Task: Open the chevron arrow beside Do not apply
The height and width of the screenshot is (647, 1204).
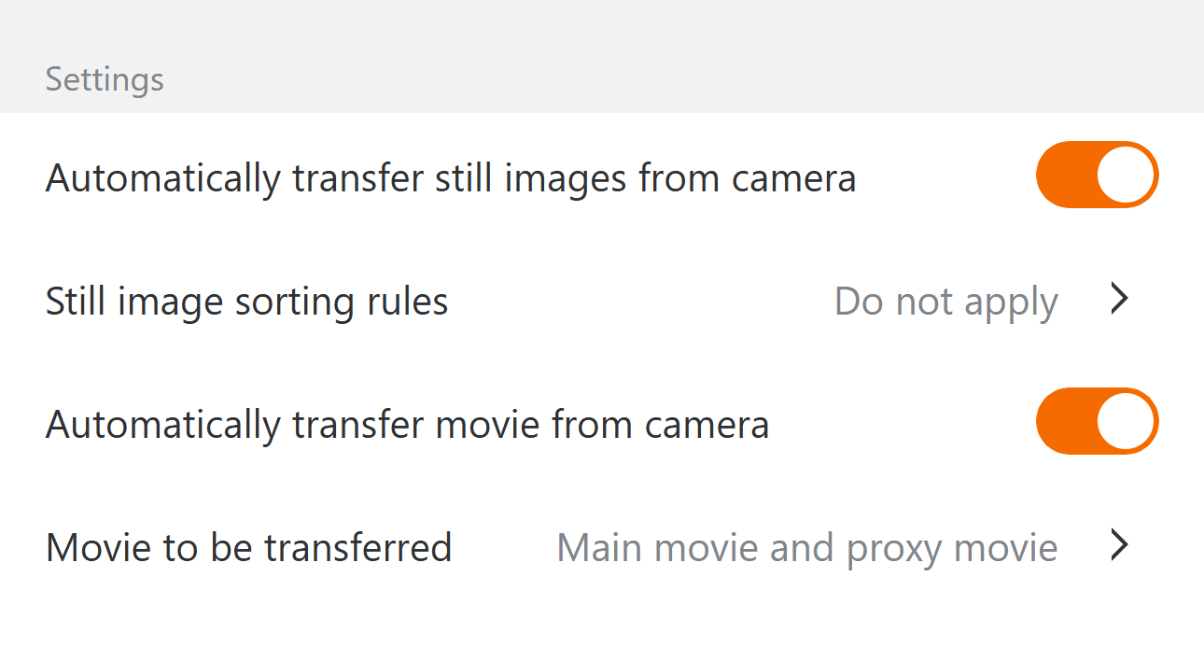Action: pyautogui.click(x=1120, y=300)
